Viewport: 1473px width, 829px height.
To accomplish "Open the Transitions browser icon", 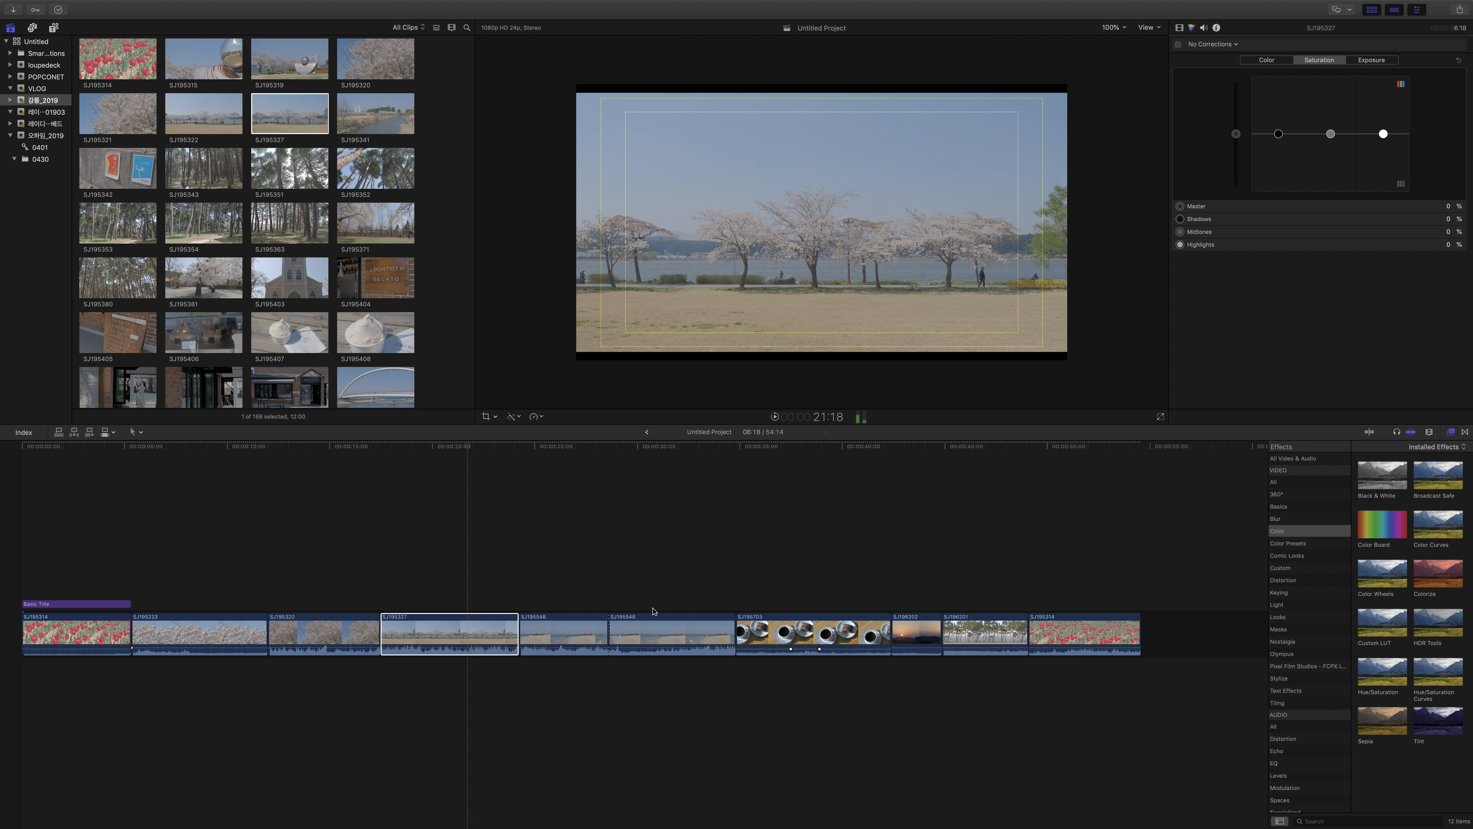I will coord(1464,432).
